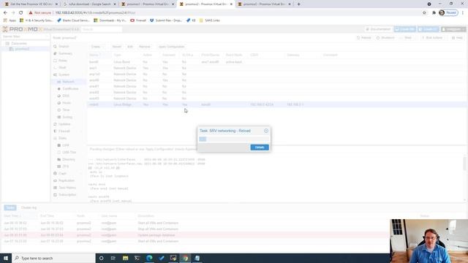Click the Remove button in network toolbar
Viewport: 468px width, 263px height.
(145, 47)
